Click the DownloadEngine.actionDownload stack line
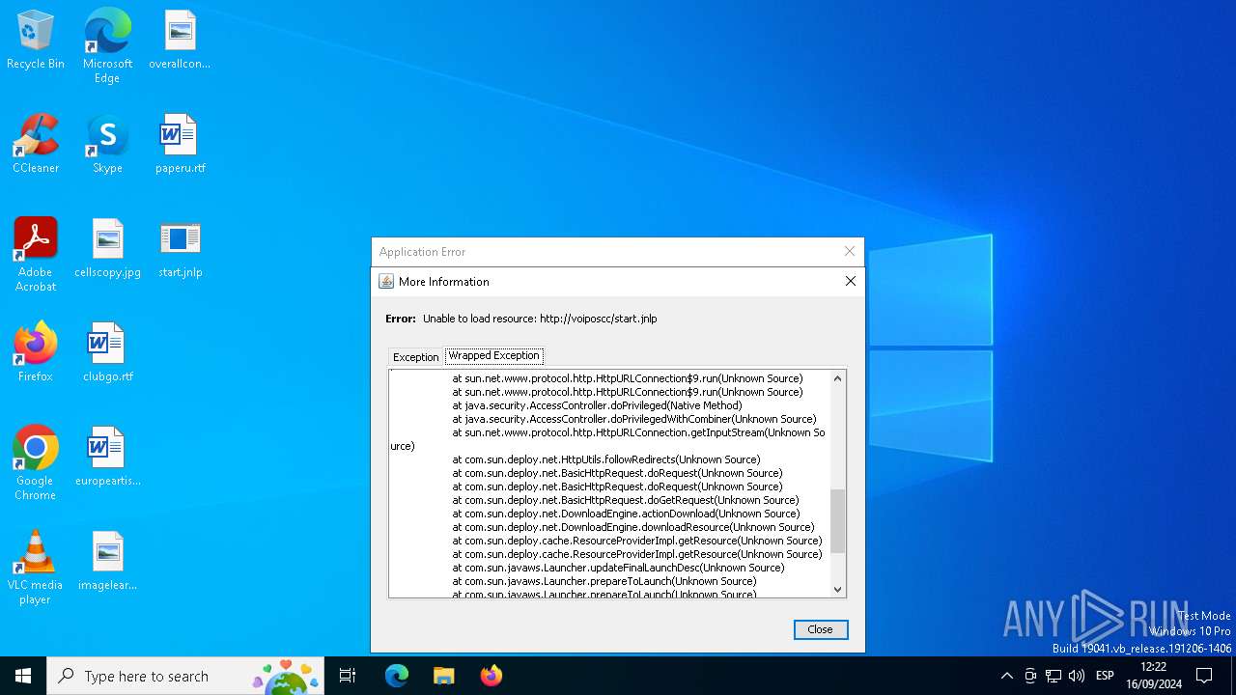The height and width of the screenshot is (695, 1236). [x=626, y=514]
